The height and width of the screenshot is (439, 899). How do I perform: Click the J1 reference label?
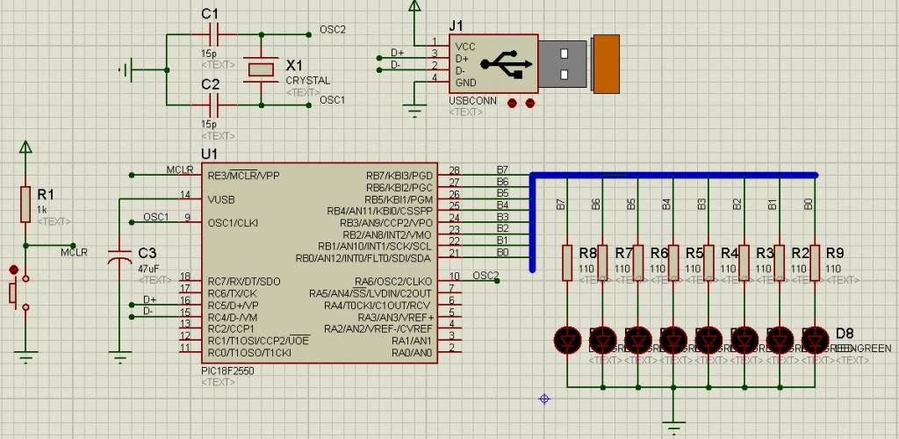(x=456, y=25)
